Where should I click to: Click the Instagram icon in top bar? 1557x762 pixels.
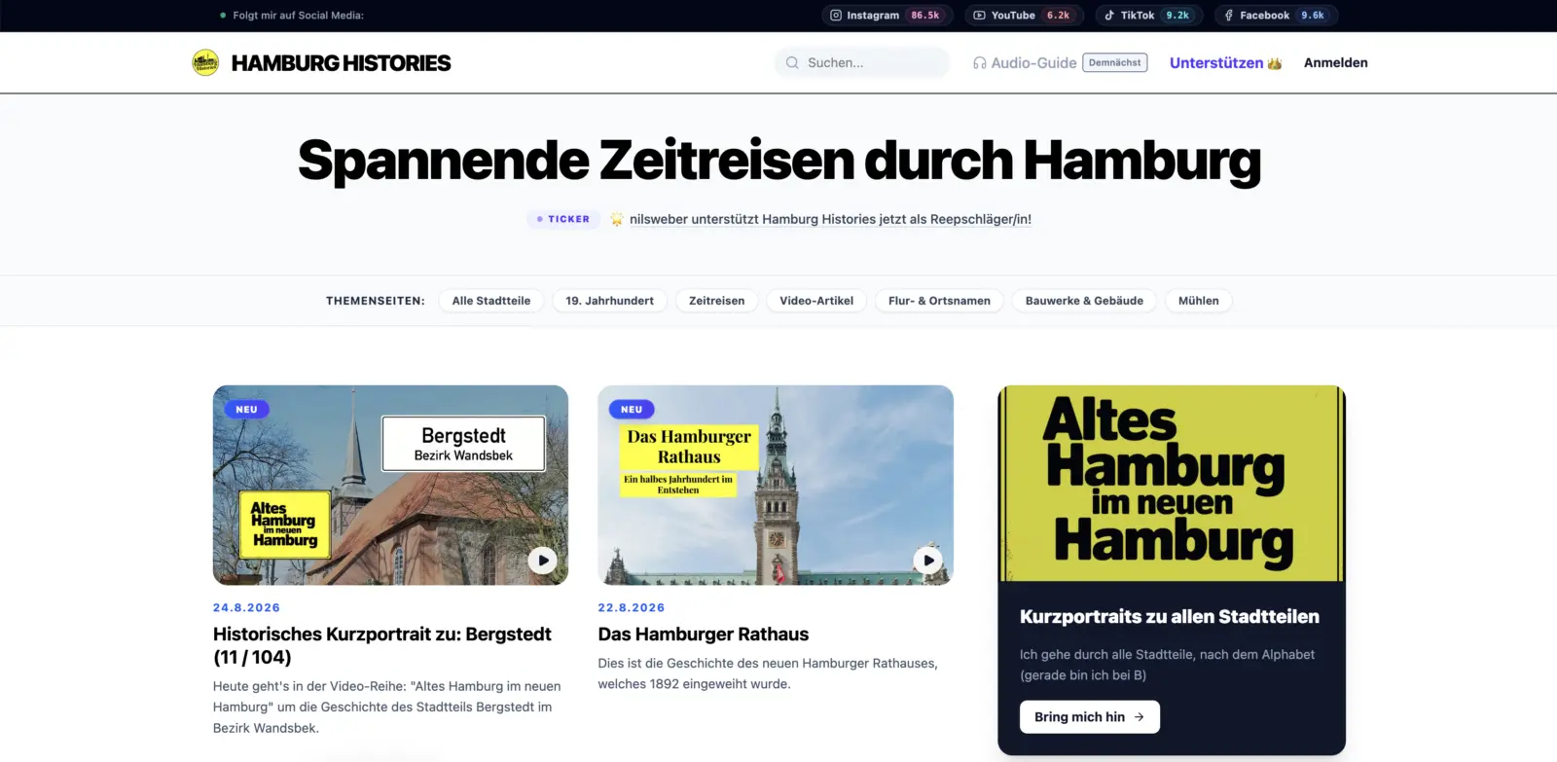click(x=836, y=16)
